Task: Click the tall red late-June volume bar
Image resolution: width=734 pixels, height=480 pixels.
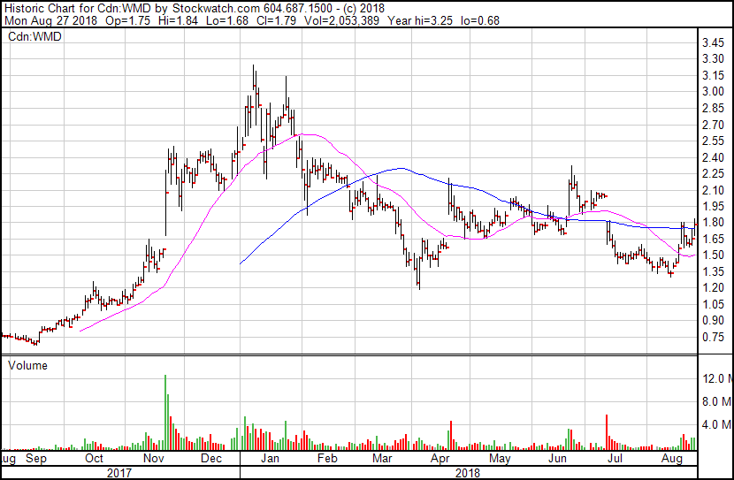Action: click(607, 432)
